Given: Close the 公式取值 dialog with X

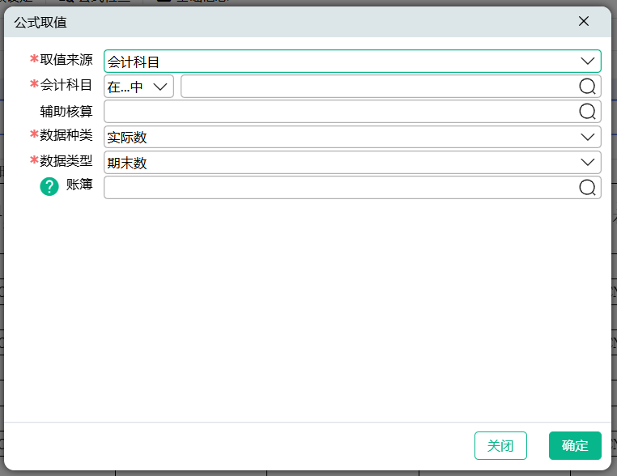Looking at the screenshot, I should 584,21.
